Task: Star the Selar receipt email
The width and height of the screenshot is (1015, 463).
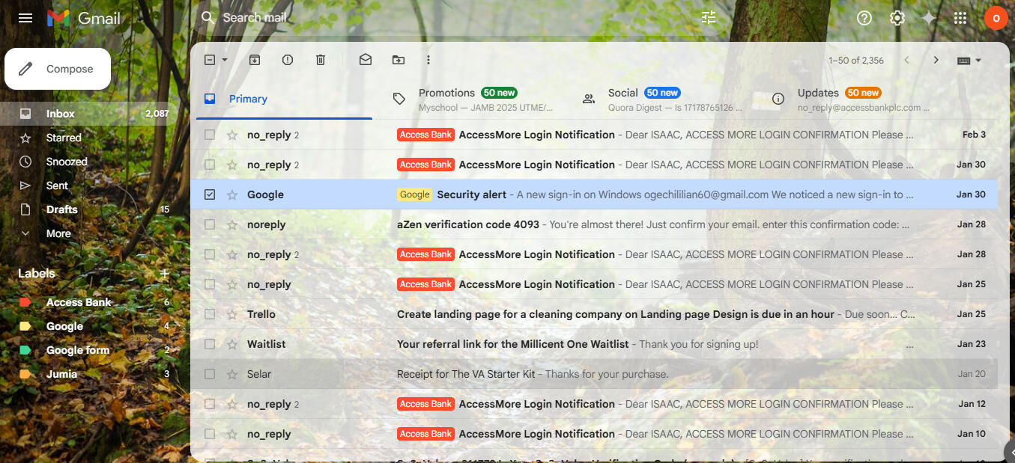Action: [232, 374]
